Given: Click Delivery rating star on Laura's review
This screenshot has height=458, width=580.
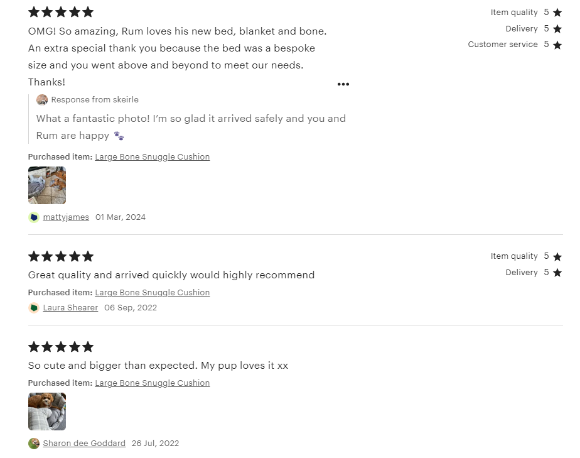Looking at the screenshot, I should (x=557, y=273).
